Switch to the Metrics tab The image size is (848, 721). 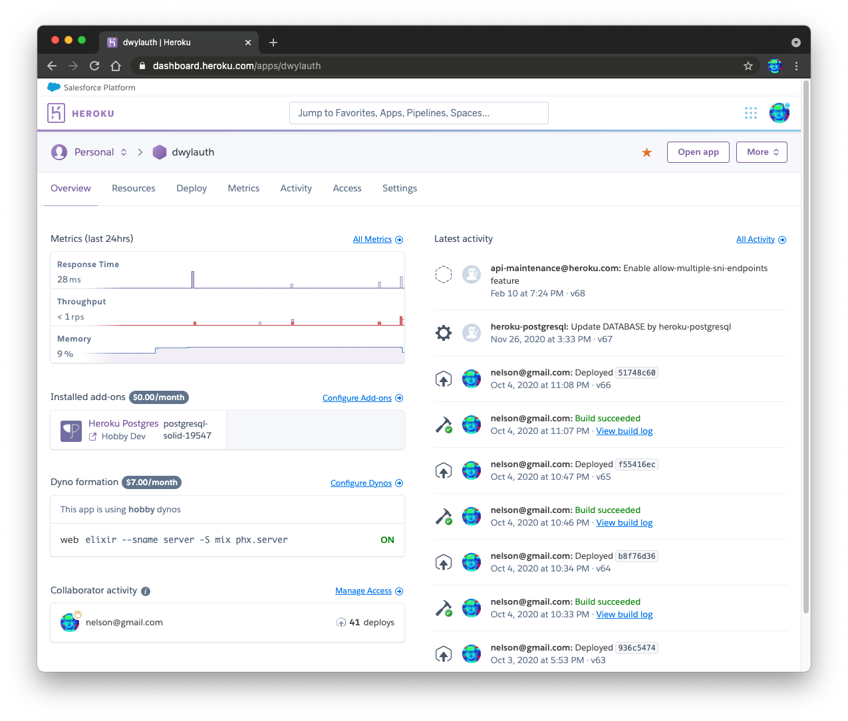click(x=243, y=188)
